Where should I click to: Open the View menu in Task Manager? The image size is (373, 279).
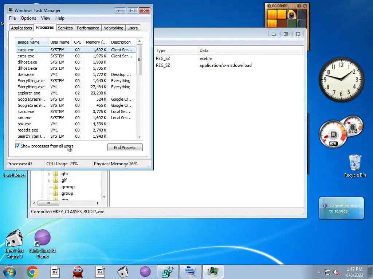46,18
